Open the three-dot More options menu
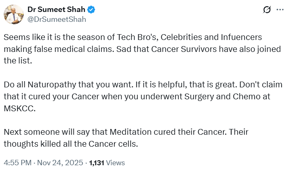This screenshot has width=292, height=171. click(x=280, y=10)
